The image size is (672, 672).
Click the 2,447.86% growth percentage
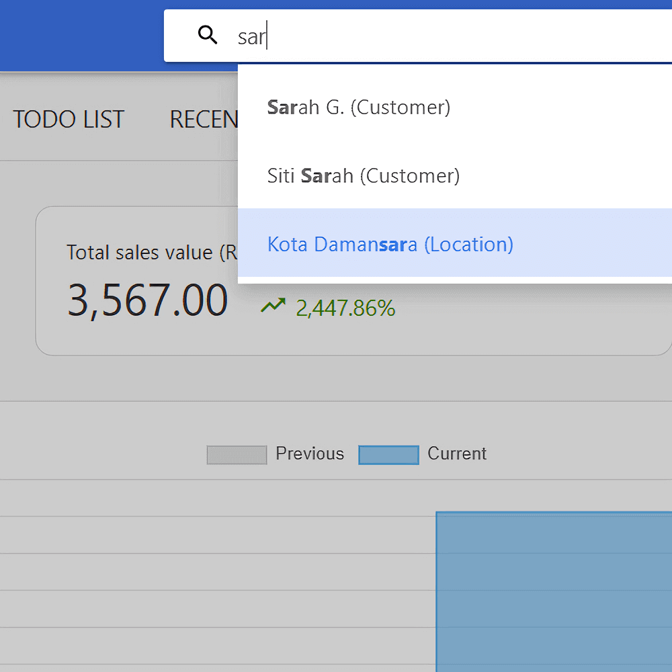coord(345,308)
